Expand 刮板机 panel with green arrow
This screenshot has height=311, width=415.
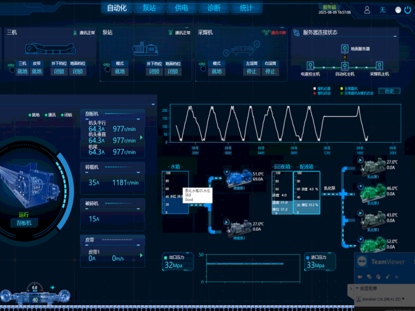(x=142, y=137)
